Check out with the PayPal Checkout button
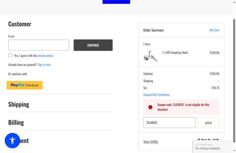 pyautogui.click(x=25, y=85)
